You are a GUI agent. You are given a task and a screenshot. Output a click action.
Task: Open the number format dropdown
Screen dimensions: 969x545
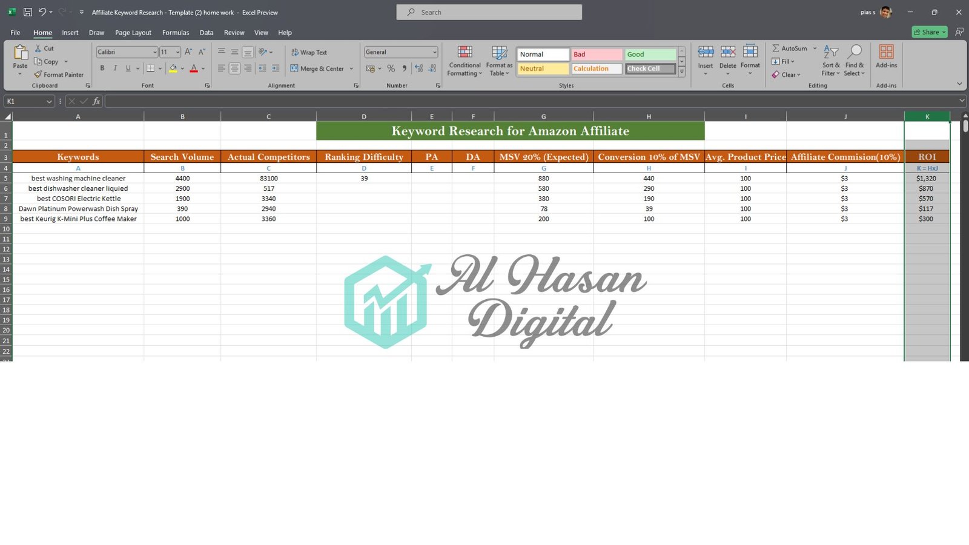(x=434, y=52)
